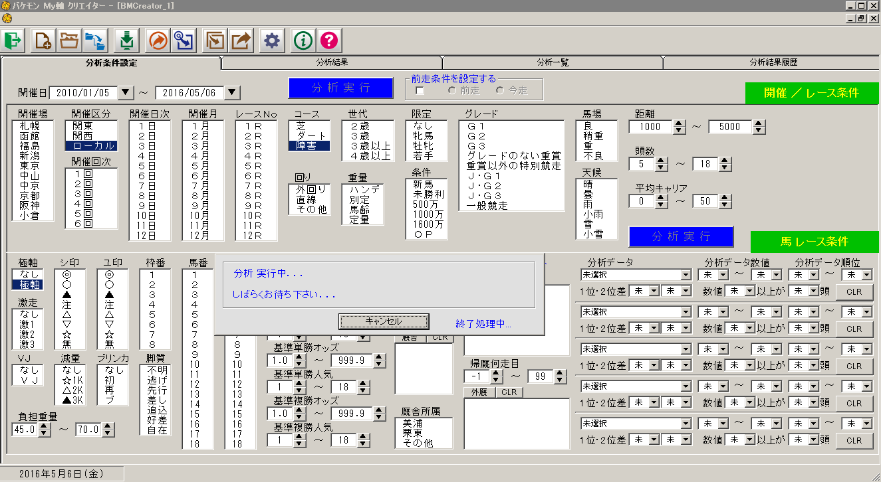881x482 pixels.
Task: Click the green exit door toolbar icon
Action: pos(13,40)
